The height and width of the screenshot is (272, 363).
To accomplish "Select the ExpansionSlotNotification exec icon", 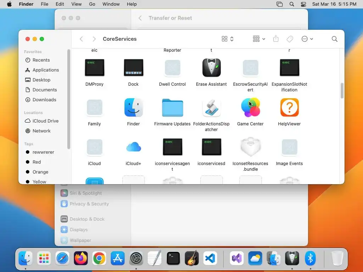I will 289,68.
